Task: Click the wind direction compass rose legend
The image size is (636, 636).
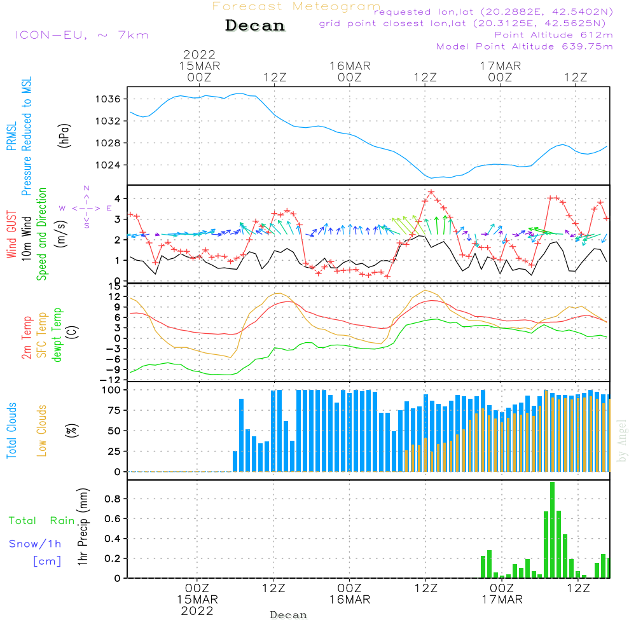Action: [86, 208]
